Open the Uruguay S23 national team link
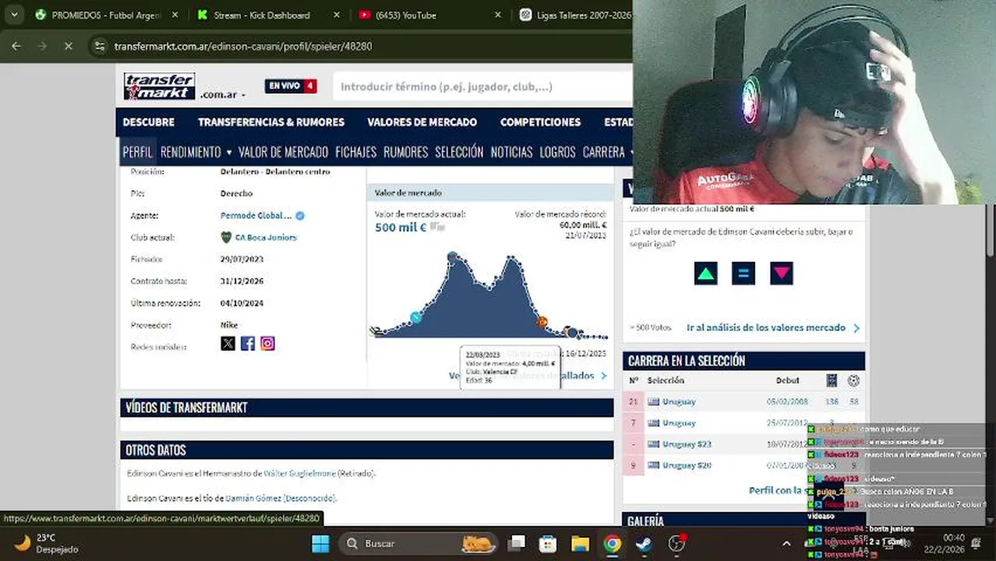This screenshot has height=561, width=996. pos(687,444)
